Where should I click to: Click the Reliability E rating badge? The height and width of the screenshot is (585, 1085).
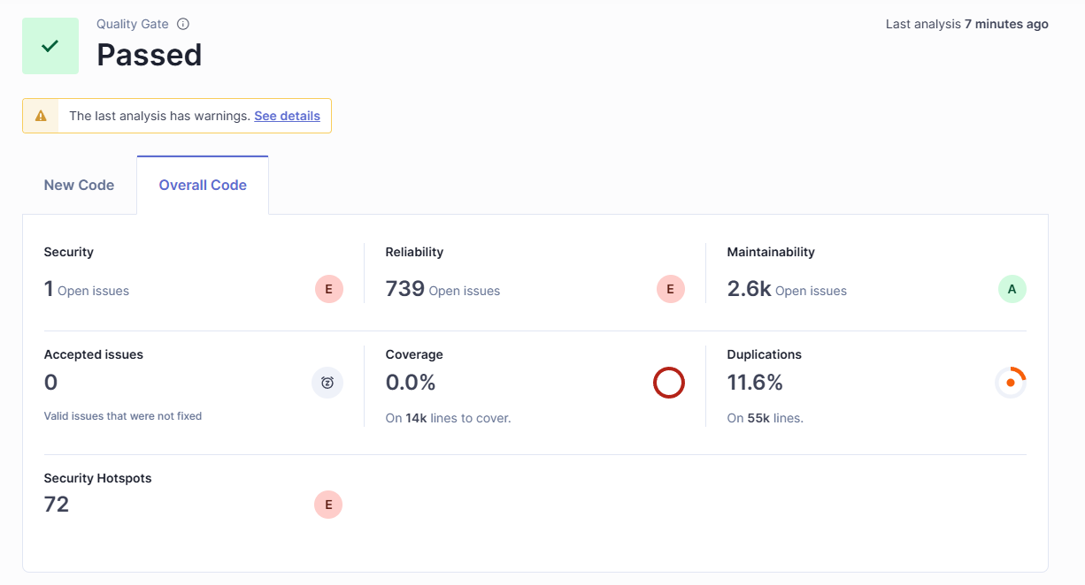coord(671,289)
